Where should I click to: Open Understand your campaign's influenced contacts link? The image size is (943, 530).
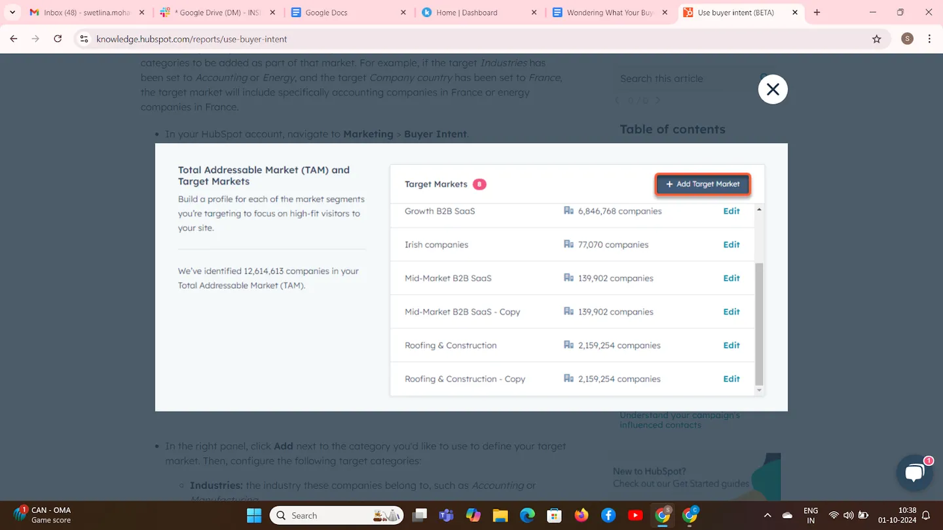point(680,420)
